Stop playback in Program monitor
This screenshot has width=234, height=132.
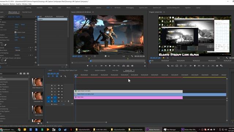[195, 66]
